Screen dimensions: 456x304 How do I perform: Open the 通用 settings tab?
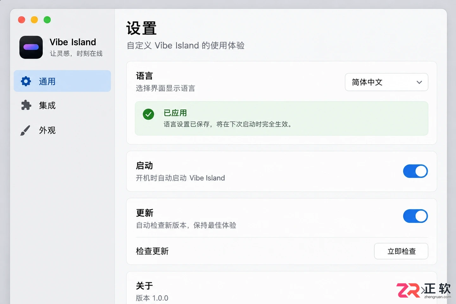(x=62, y=81)
